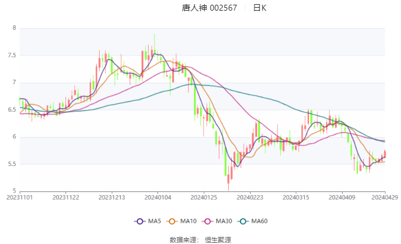Hide the MA10 series via its text label

tap(189, 221)
